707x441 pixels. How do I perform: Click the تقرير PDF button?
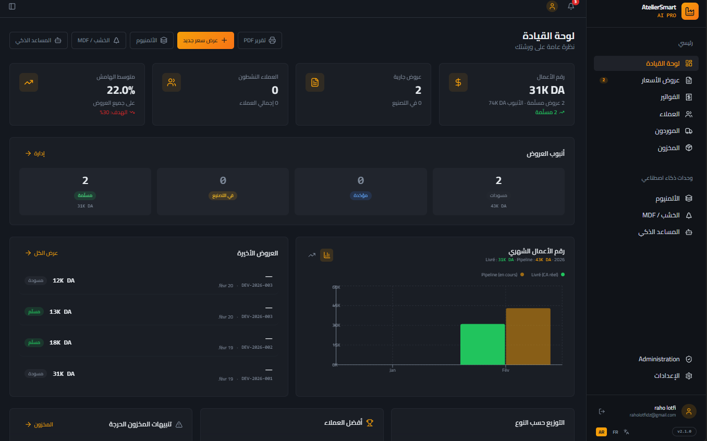[x=260, y=40]
